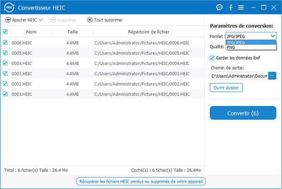
Task: Uncheck the 0006.HEIC file checkbox
Action: pos(5,42)
